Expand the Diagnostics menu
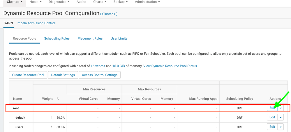291x132 pixels. pos(59,2)
